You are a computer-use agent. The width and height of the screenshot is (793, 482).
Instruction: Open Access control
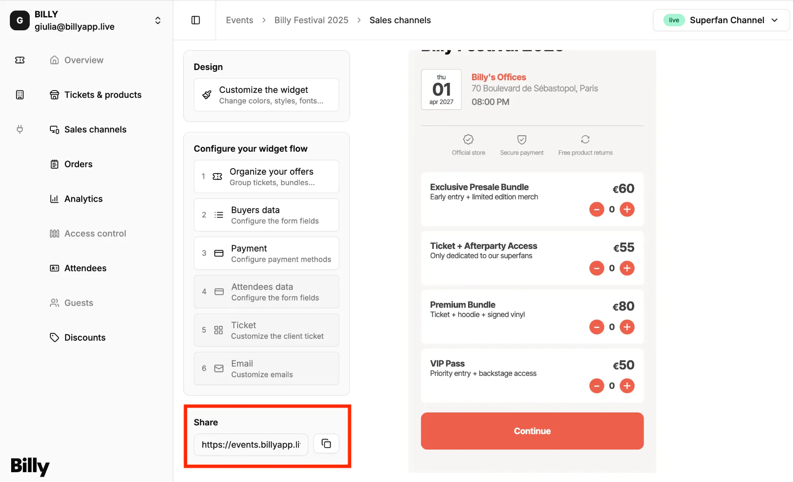tap(88, 234)
